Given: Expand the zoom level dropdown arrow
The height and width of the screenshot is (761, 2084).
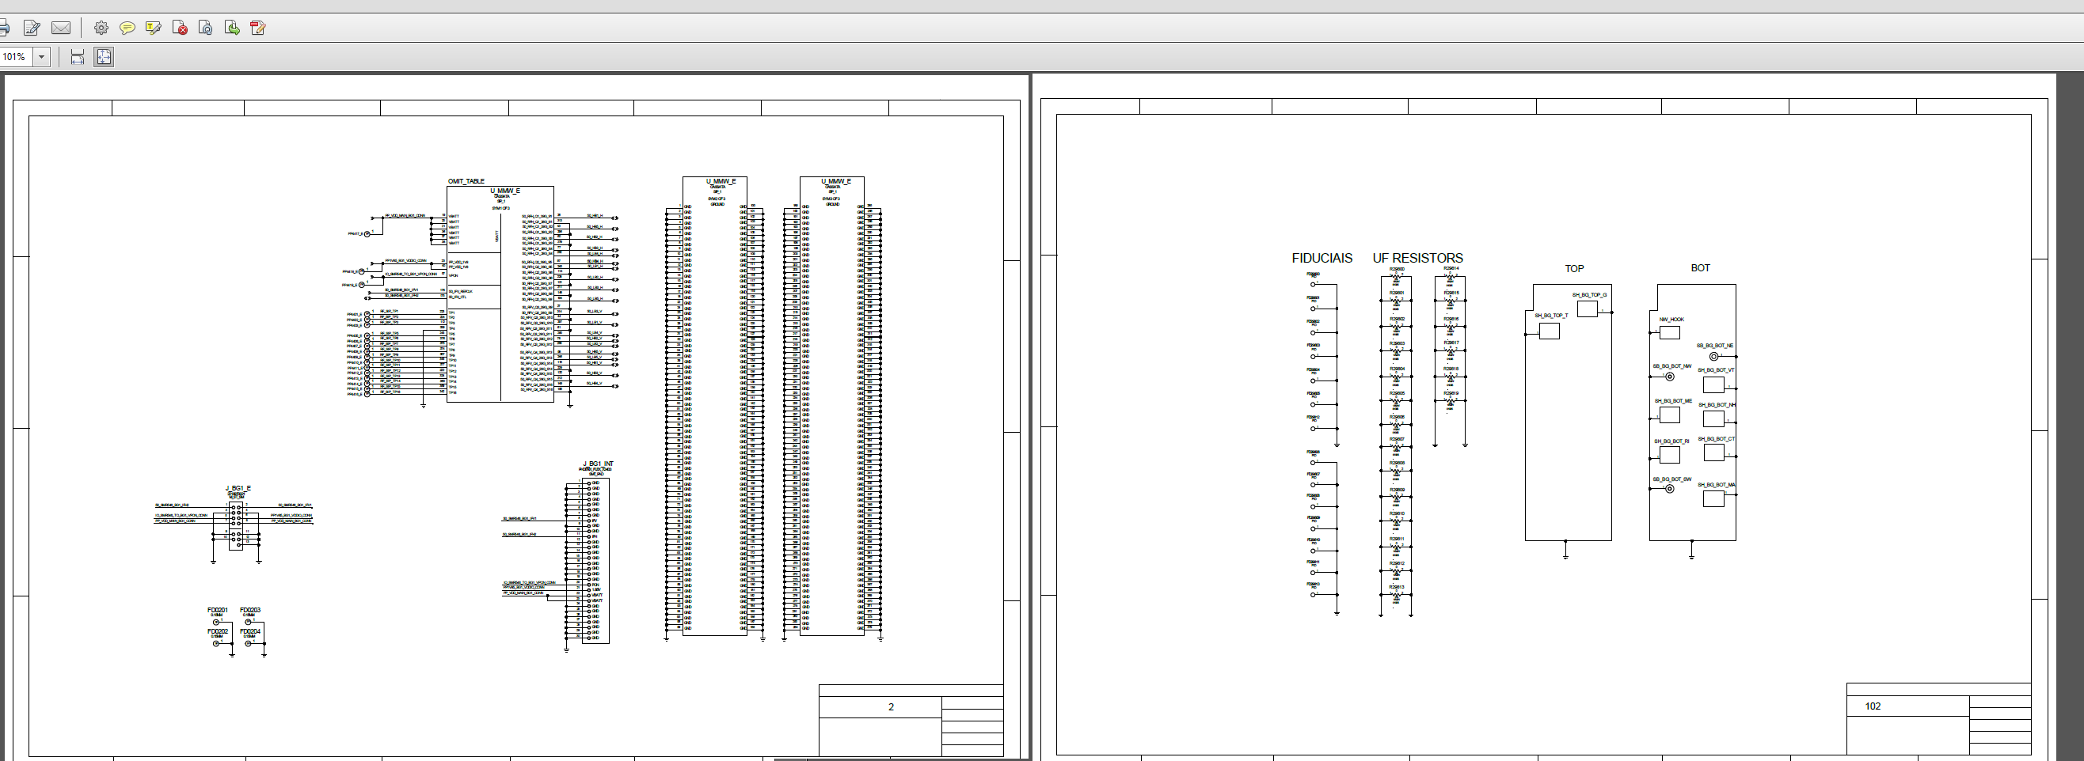Looking at the screenshot, I should click(42, 56).
